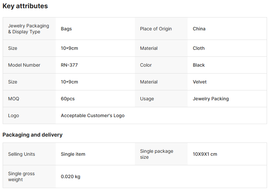This screenshot has height=193, width=271.
Task: Select the RN-377 model value
Action: [69, 65]
